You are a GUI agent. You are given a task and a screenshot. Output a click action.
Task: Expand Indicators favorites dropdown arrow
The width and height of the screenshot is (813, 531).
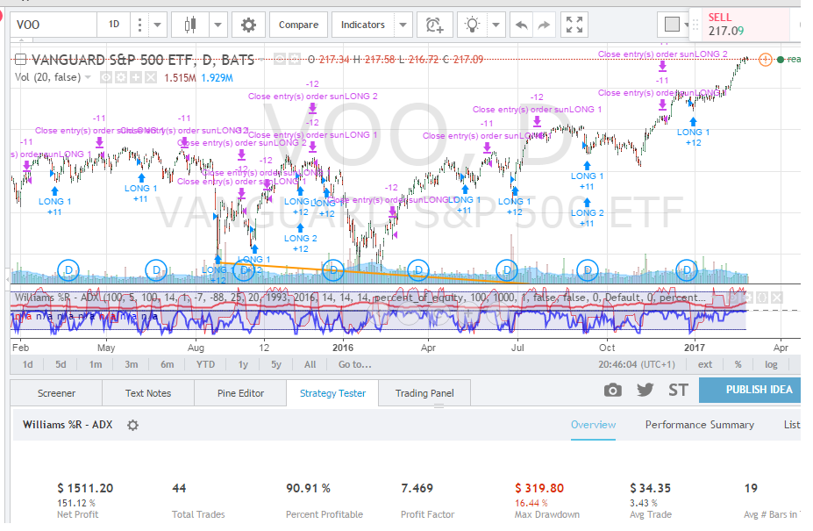coord(403,25)
